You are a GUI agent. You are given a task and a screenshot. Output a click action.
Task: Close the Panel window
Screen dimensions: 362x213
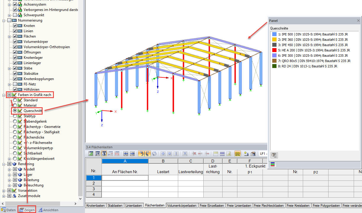(x=358, y=21)
